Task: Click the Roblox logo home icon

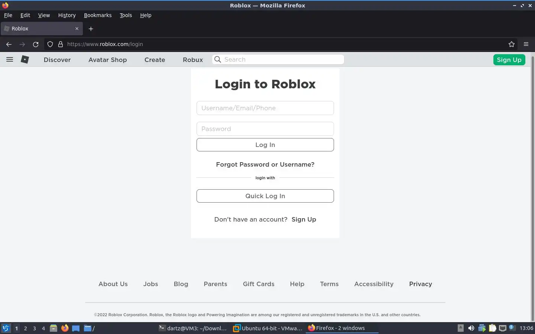Action: coord(25,59)
